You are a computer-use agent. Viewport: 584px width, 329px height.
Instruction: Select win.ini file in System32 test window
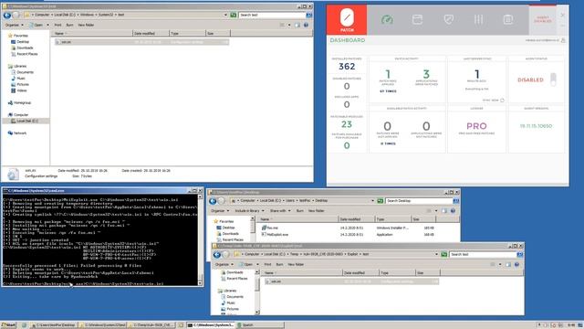[141, 42]
